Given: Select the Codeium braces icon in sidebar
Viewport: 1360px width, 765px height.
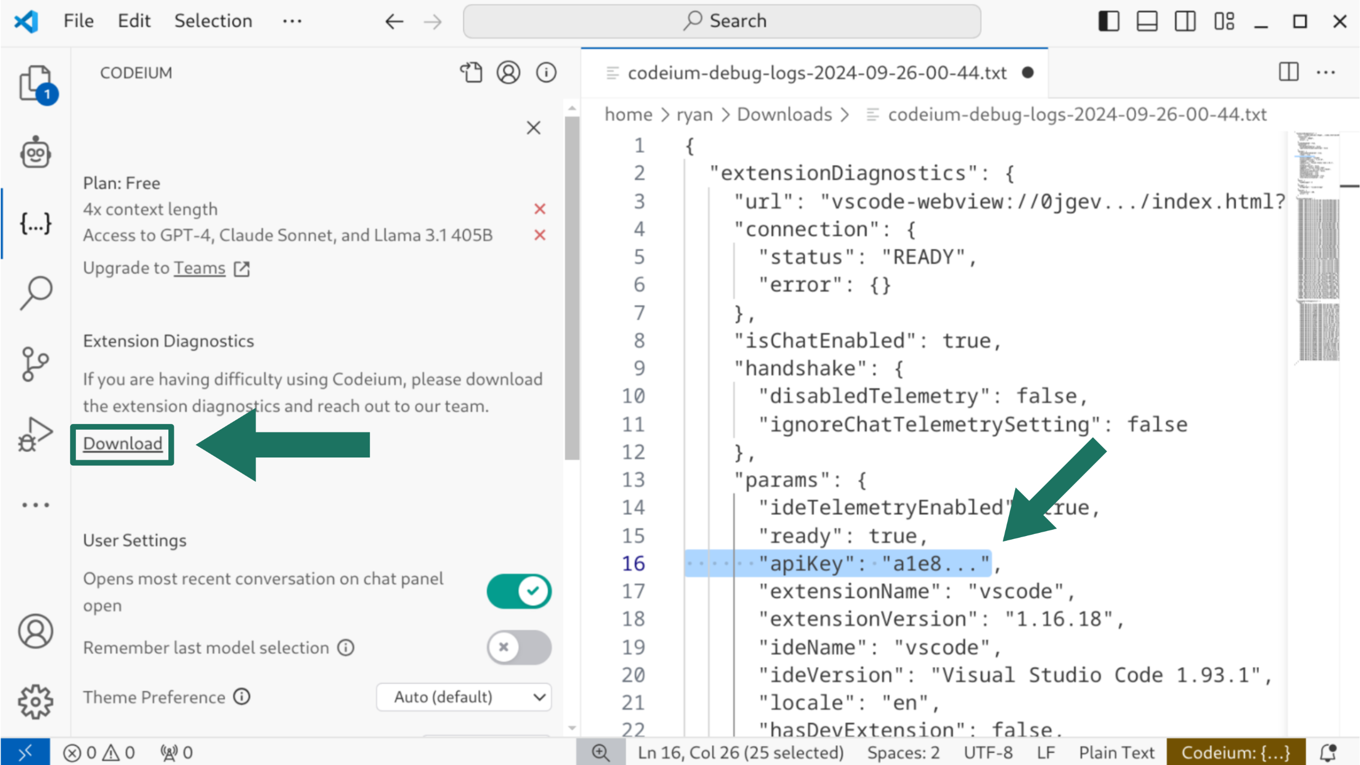Looking at the screenshot, I should 35,223.
